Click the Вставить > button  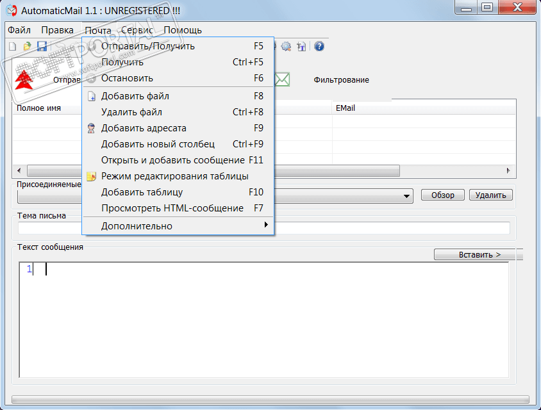[x=479, y=254]
